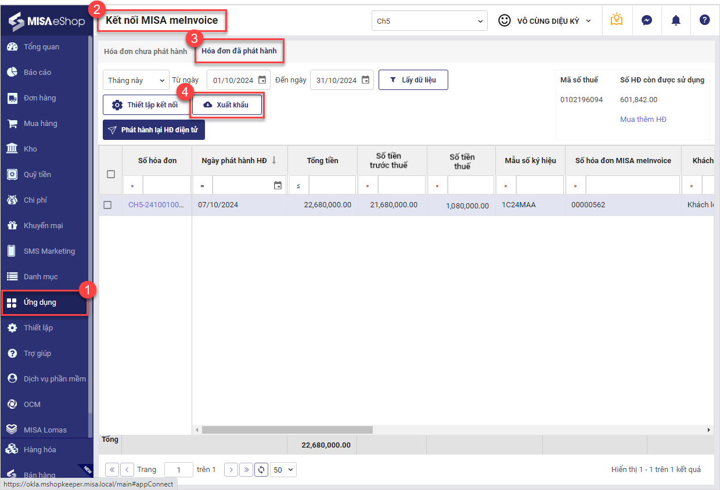Image resolution: width=720 pixels, height=490 pixels.
Task: Switch to Hóa đơn chưa phát hành tab
Action: (145, 52)
